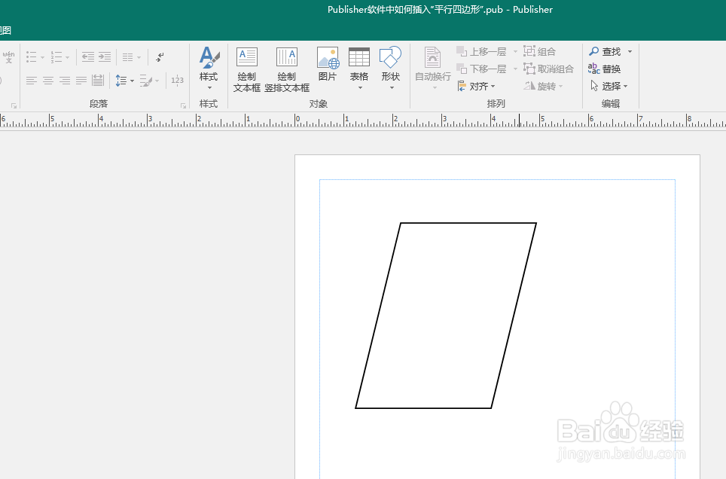Open the 样式 styles gallery
The width and height of the screenshot is (726, 479).
point(209,68)
